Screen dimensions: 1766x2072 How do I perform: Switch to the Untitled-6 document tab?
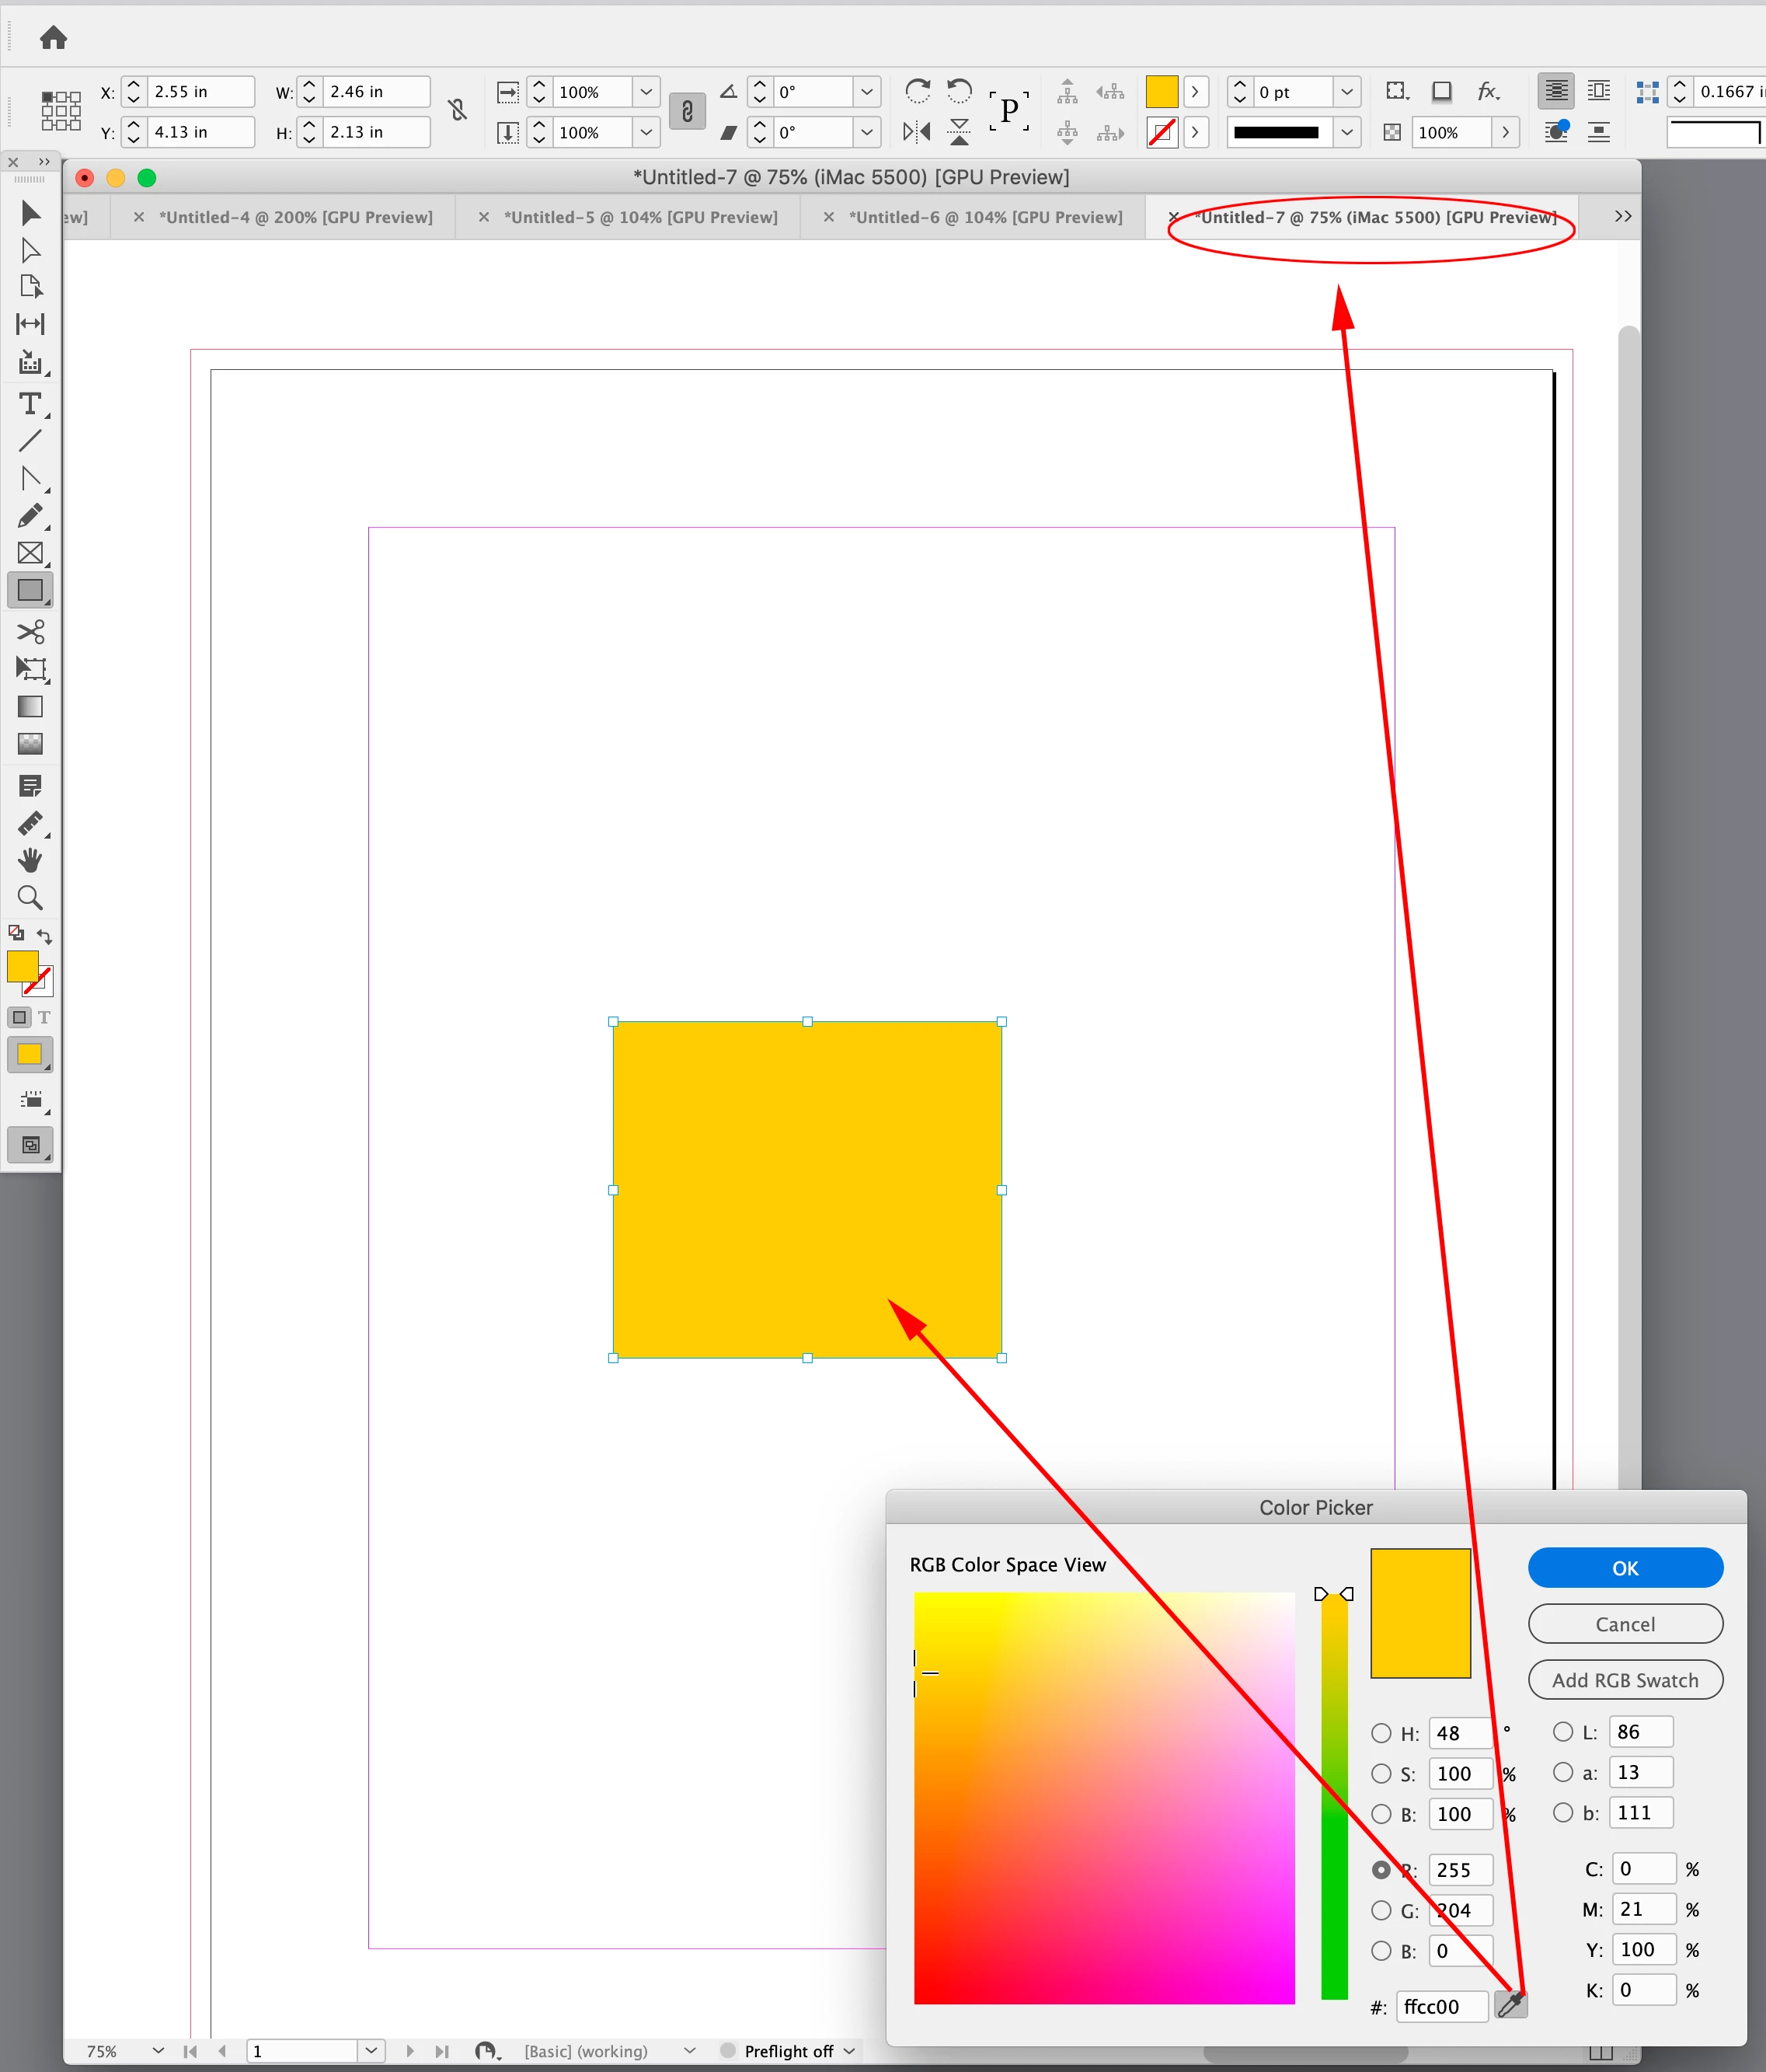(x=985, y=217)
